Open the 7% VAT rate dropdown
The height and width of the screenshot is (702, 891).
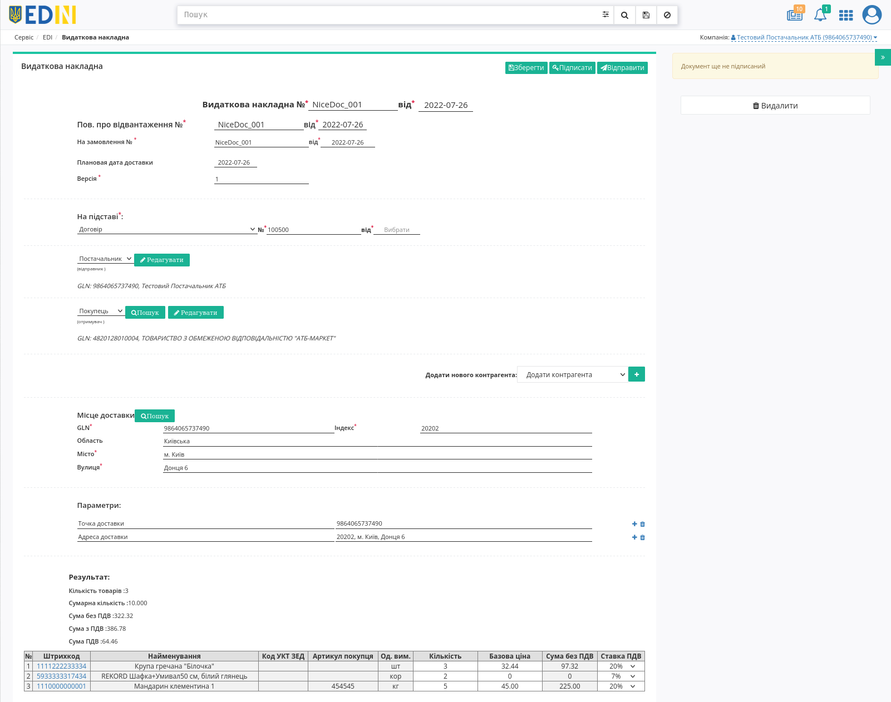(621, 676)
